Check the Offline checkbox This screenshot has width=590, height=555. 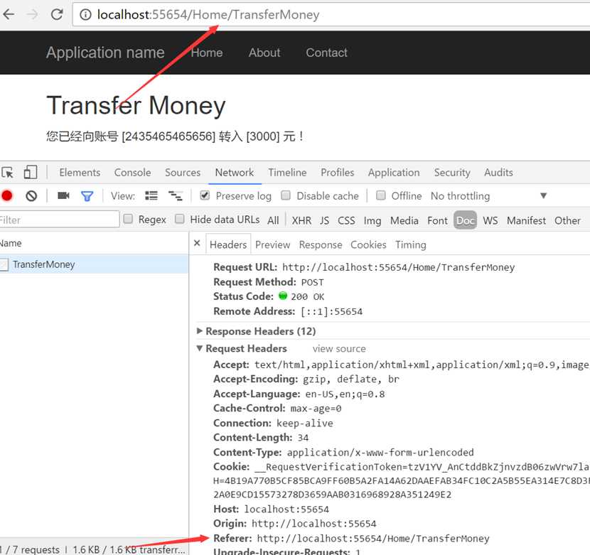coord(381,195)
